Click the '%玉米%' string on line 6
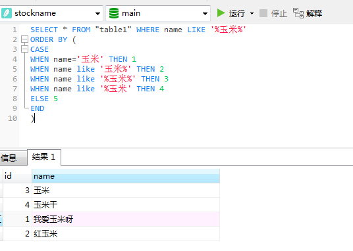The image size is (353, 251). [117, 79]
